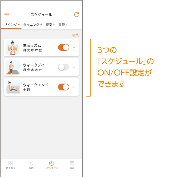Collapse the 生活リズム card chevron
Image resolution: width=192 pixels, height=178 pixels.
pos(74,47)
